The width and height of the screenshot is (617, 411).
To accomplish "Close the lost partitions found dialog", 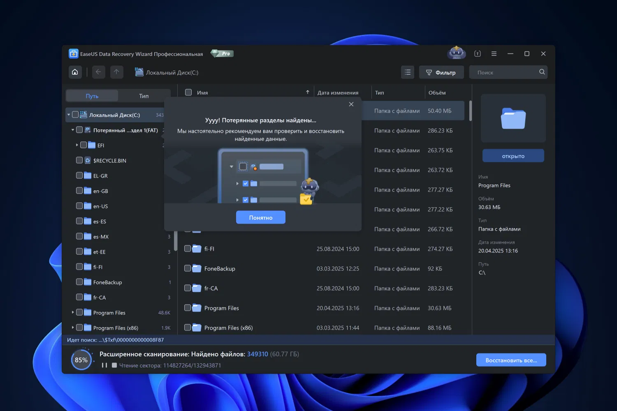I will (351, 104).
